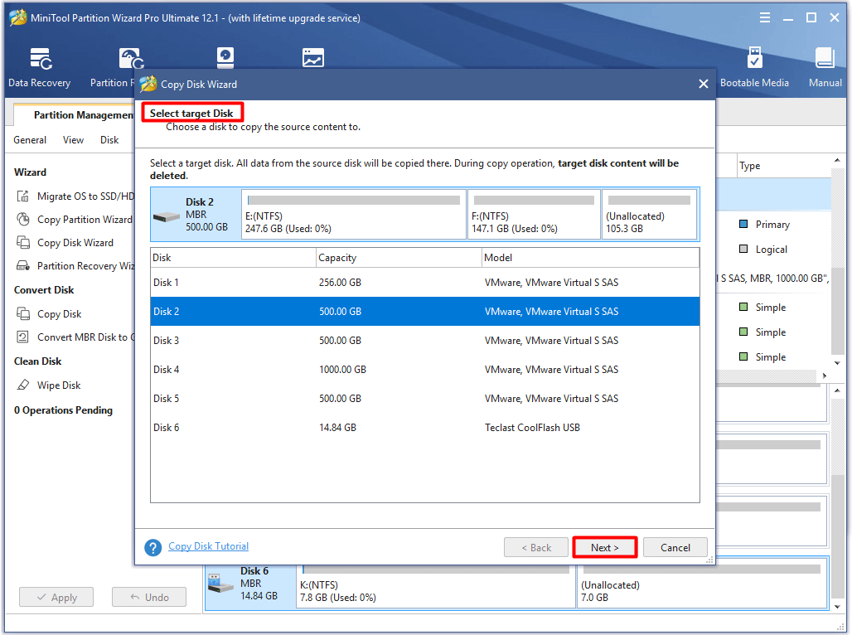Click K:(NTFS) 7.8 GB partition
This screenshot has height=635, width=852.
click(436, 585)
